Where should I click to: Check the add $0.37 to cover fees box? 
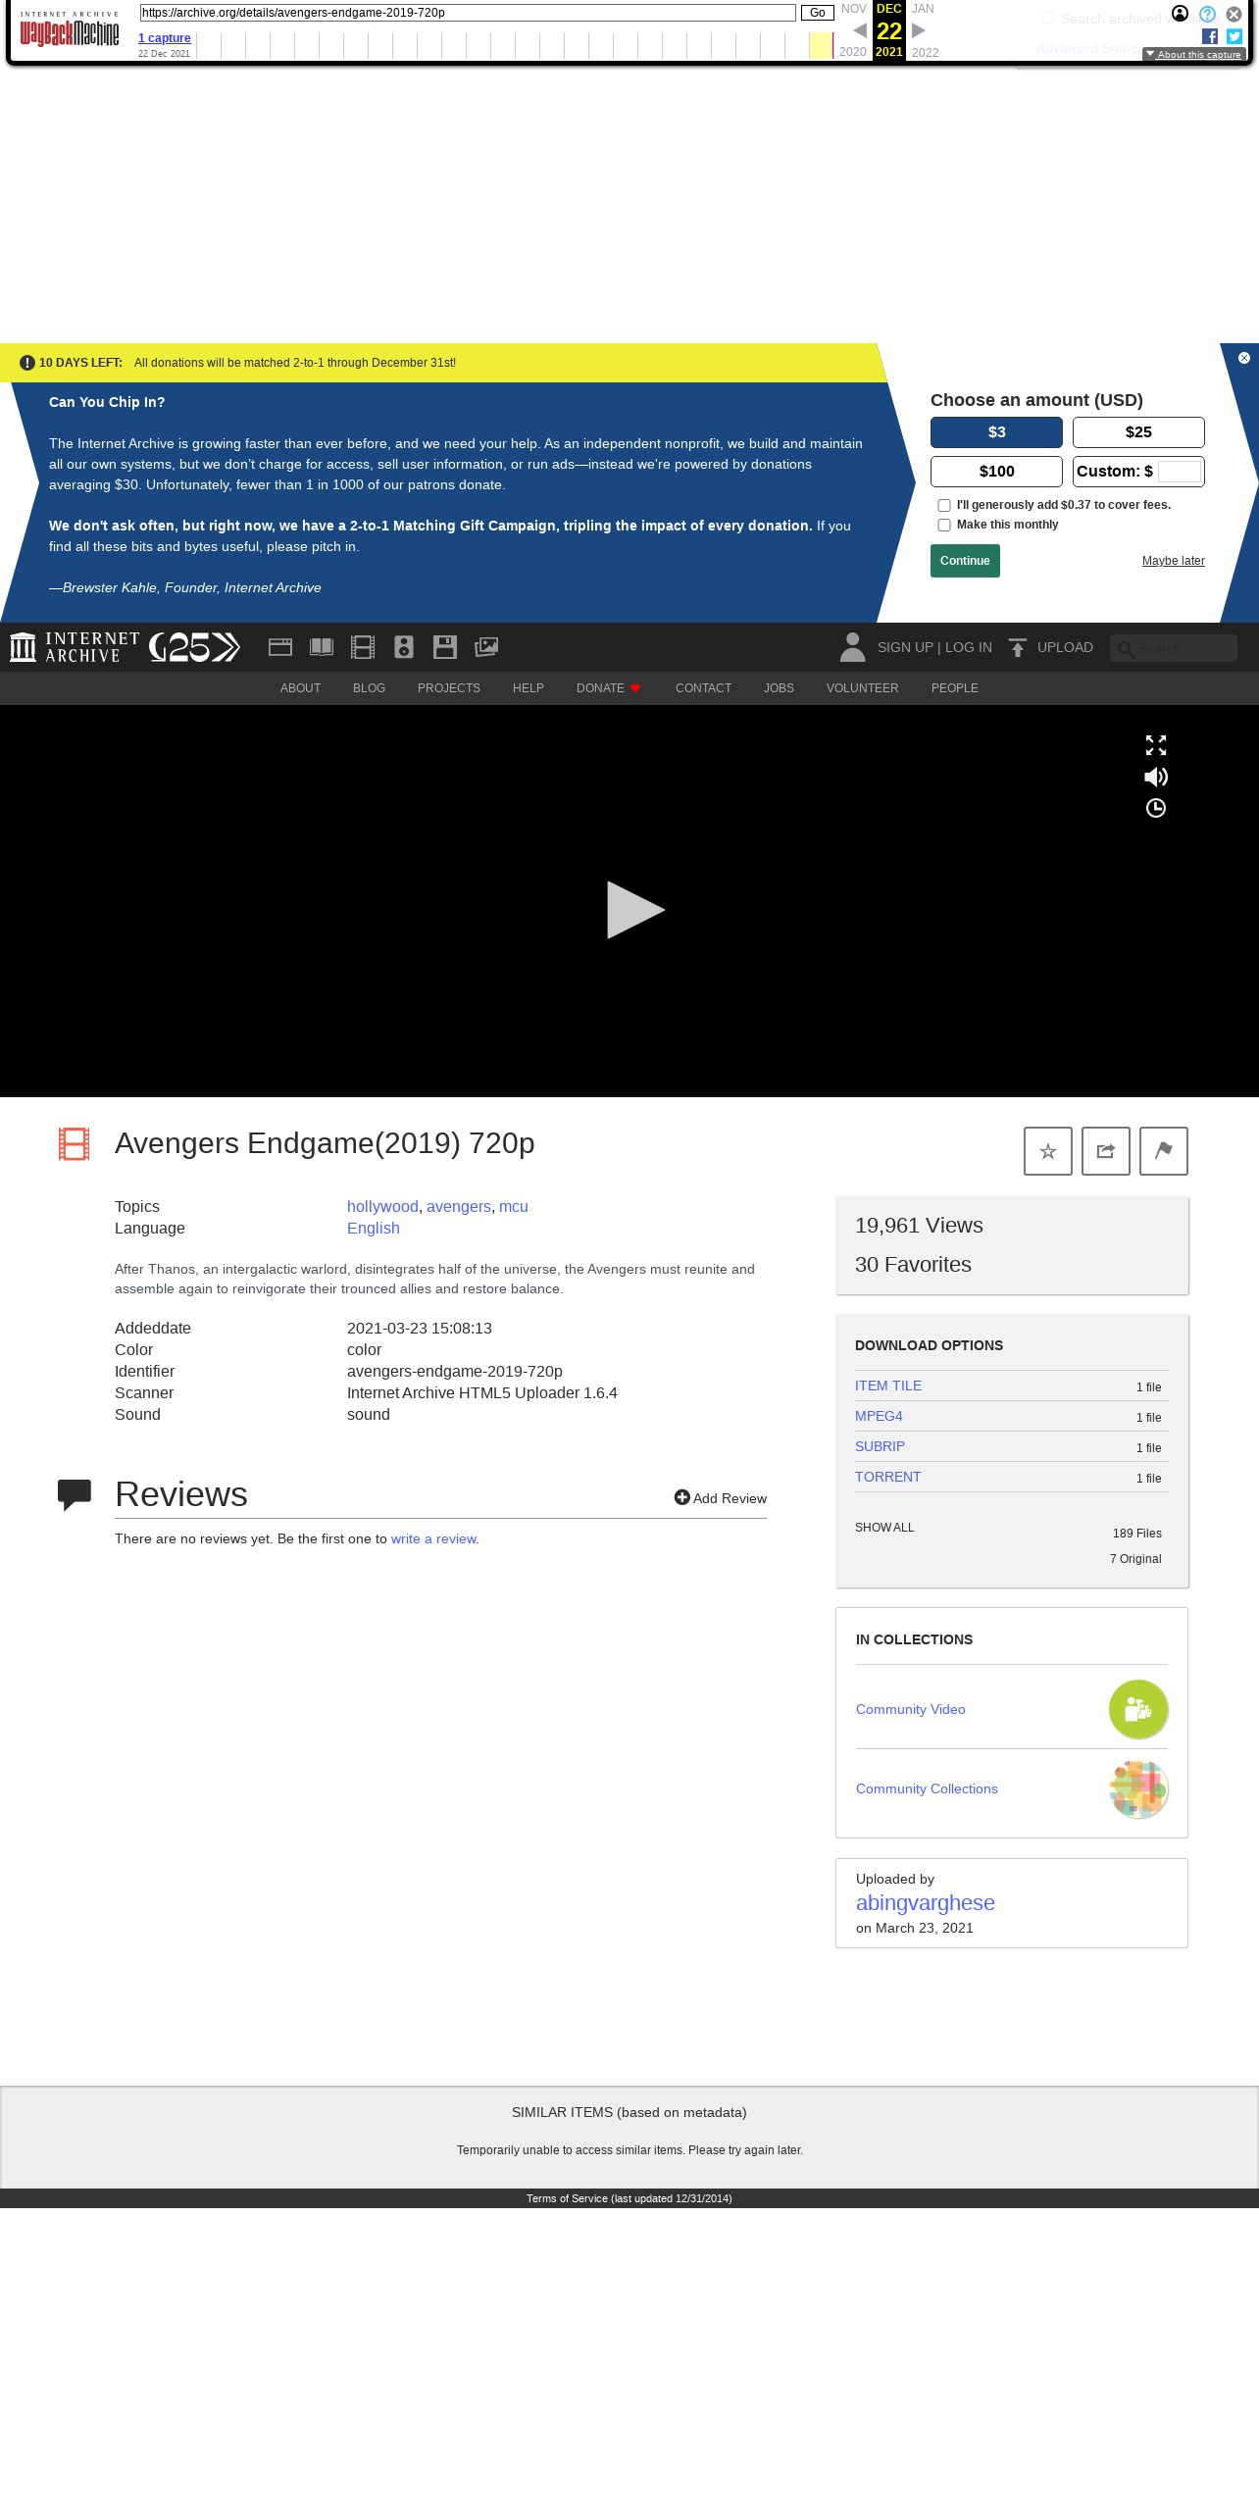click(x=944, y=505)
